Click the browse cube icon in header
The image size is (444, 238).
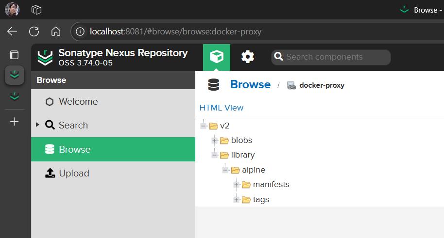[217, 57]
